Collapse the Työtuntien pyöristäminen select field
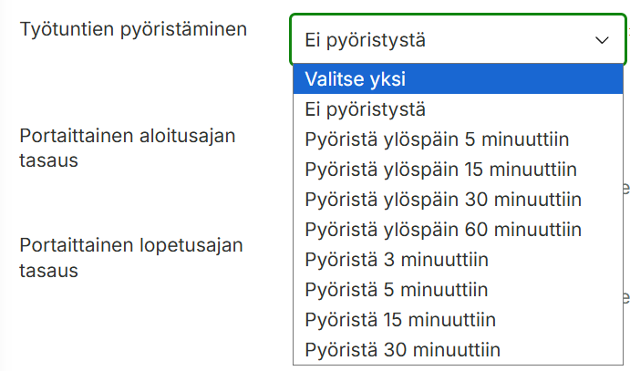 (x=458, y=40)
